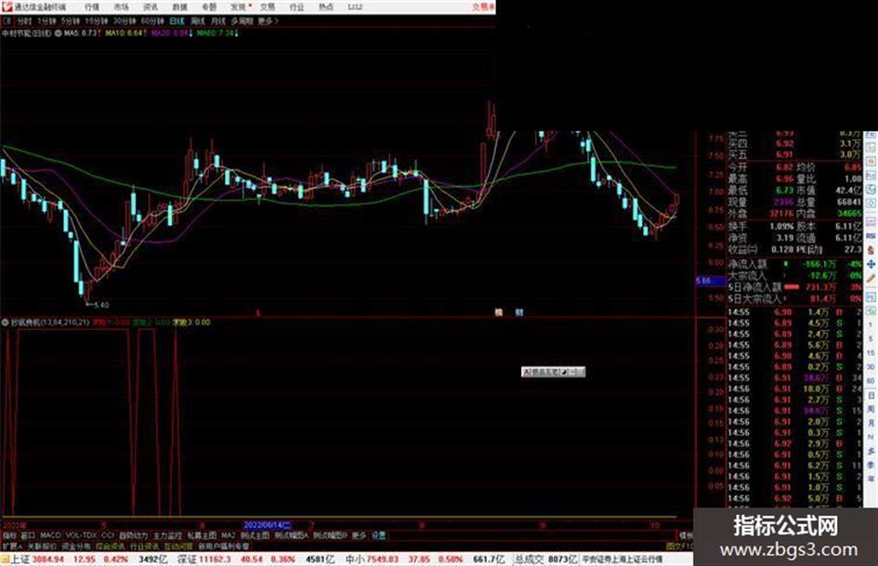
Task: Open the 窗口 window menu at bottom
Action: (x=28, y=535)
